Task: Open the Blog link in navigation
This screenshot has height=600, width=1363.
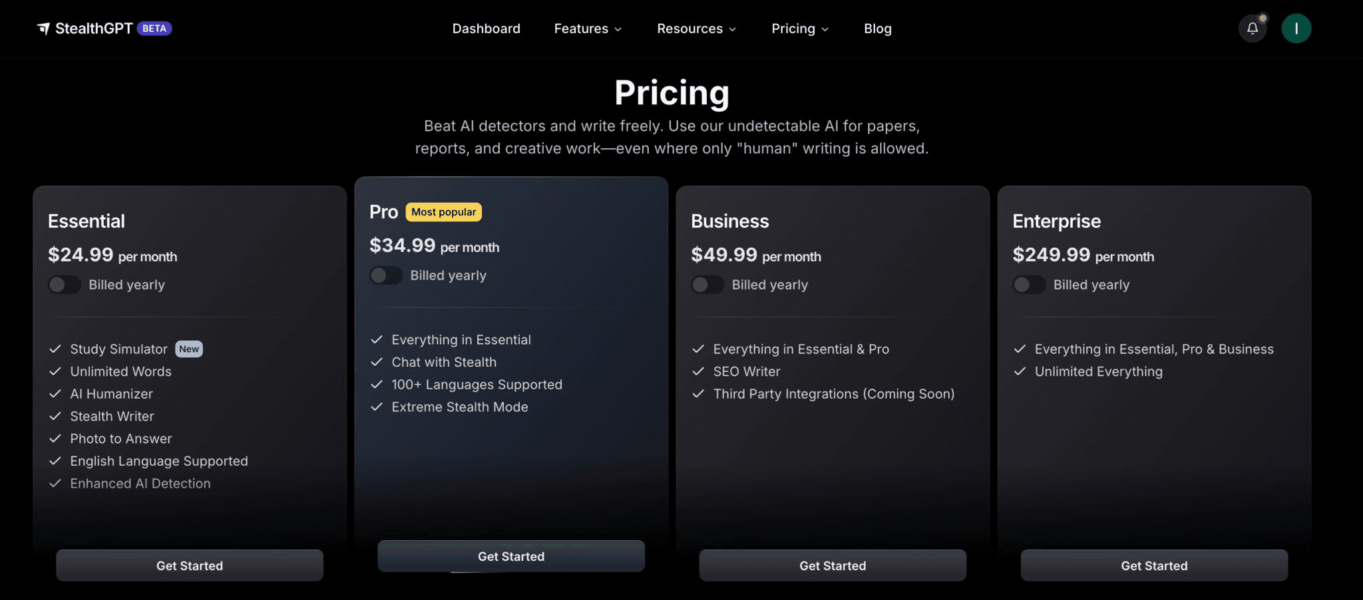Action: pyautogui.click(x=877, y=29)
